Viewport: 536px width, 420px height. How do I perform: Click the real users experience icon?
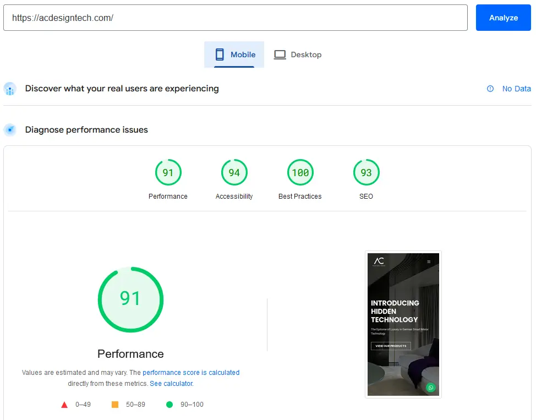(10, 89)
